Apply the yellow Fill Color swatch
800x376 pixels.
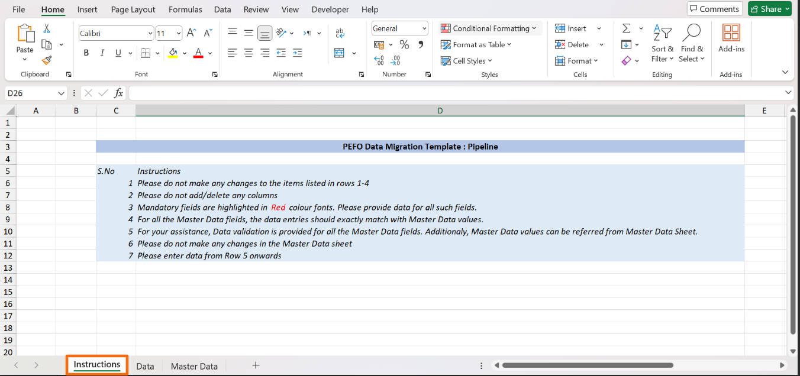click(173, 53)
